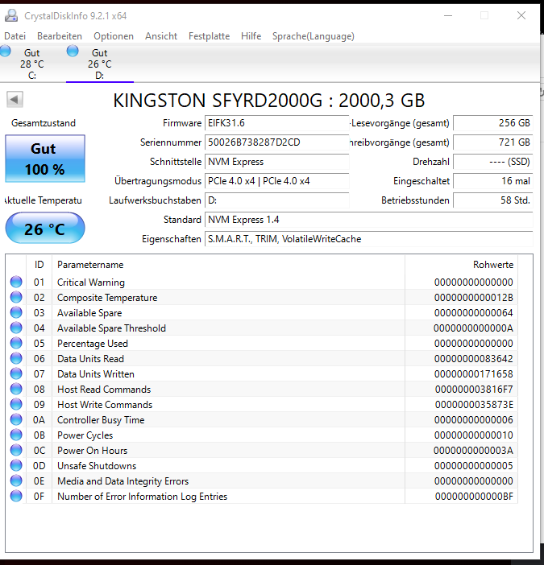Image resolution: width=544 pixels, height=565 pixels.
Task: Click status orb for Host Write Commands row
Action: tap(16, 404)
